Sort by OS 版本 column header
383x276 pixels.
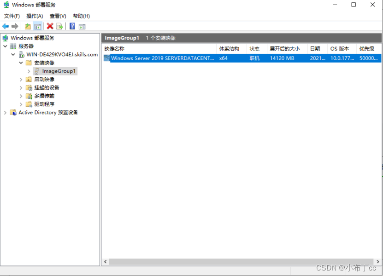coord(342,49)
